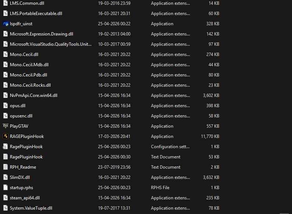Select the opusenc.dll file name

click(21, 116)
